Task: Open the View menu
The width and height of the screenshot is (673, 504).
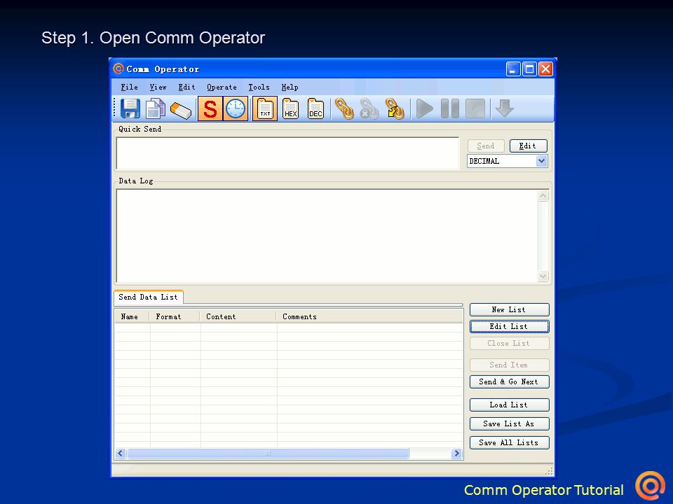Action: [158, 87]
